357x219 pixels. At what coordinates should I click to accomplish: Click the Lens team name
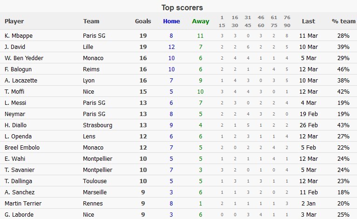(89, 137)
